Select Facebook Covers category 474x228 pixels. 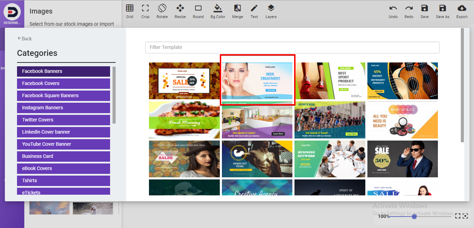pyautogui.click(x=64, y=83)
